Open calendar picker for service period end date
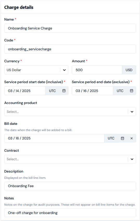This screenshot has height=221, width=140. click(x=132, y=91)
